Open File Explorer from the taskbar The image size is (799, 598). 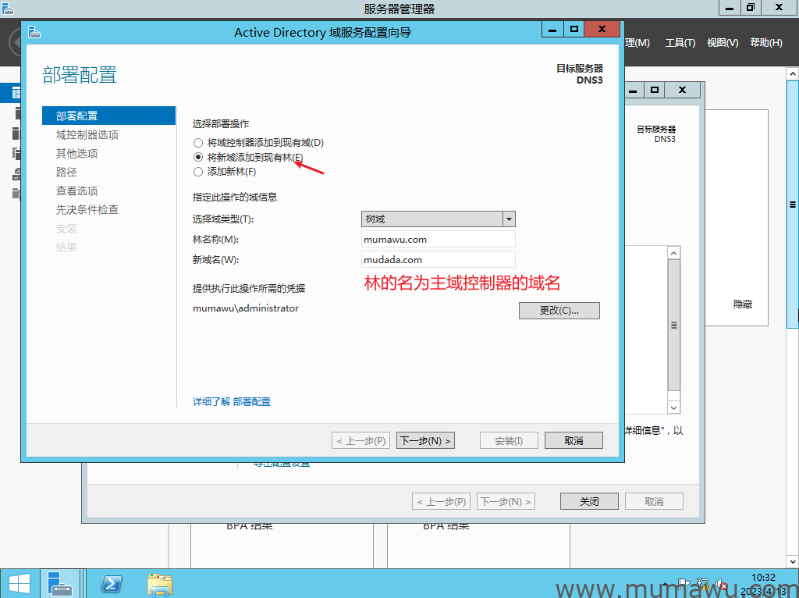point(160,583)
